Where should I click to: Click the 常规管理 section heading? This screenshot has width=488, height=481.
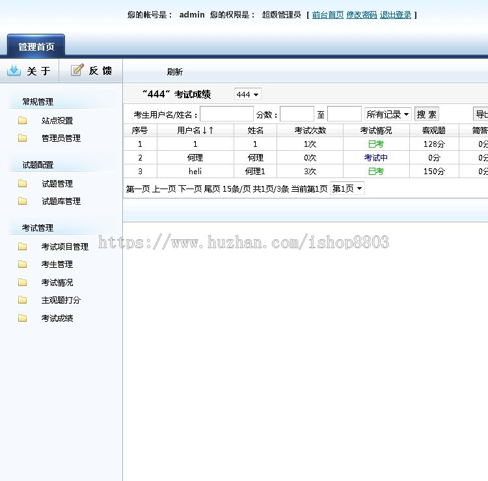(38, 102)
